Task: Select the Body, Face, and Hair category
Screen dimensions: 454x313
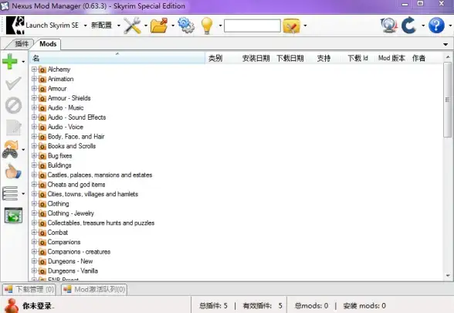Action: point(76,137)
